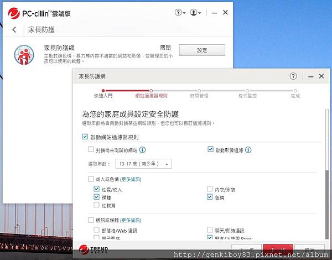Toggle 啟動影像過濾 checkbox
Viewport: 332px width, 260px height.
(x=210, y=149)
